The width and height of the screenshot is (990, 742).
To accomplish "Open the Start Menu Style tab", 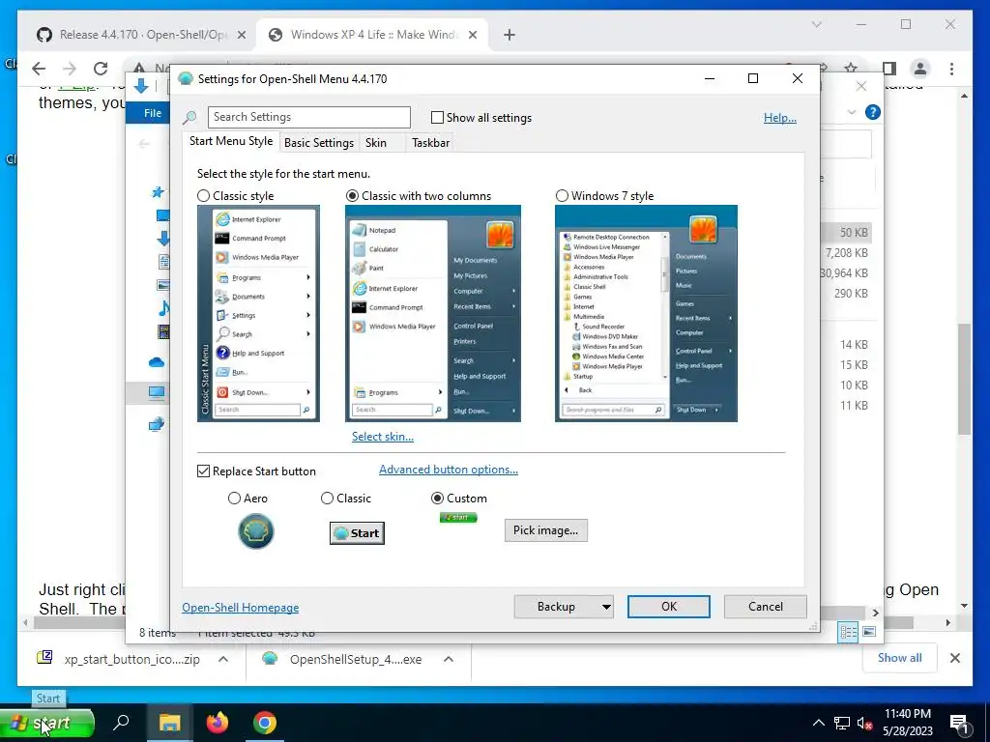I will (x=231, y=141).
